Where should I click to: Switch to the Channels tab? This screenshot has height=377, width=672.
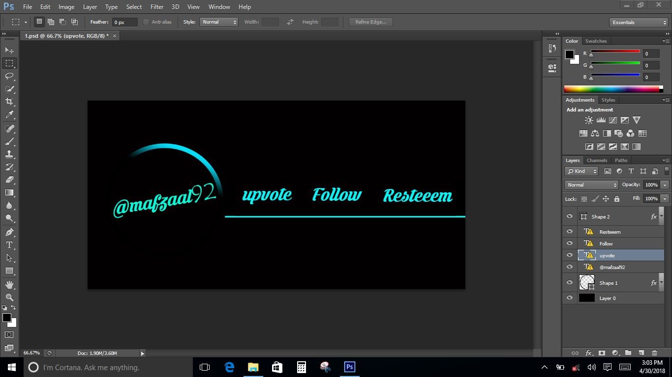(597, 161)
